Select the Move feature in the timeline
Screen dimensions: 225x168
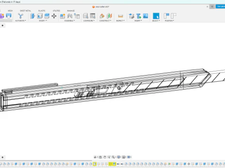click(x=189, y=164)
